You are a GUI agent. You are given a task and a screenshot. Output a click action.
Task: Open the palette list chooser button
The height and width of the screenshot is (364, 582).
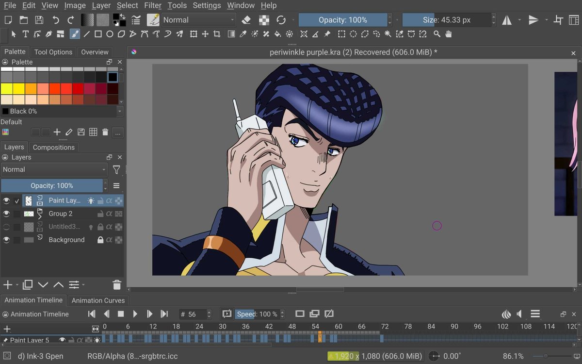click(6, 132)
